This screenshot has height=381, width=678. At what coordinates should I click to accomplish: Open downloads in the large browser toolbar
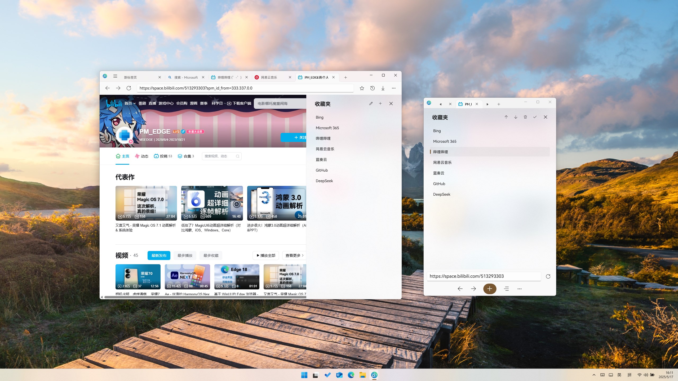383,88
